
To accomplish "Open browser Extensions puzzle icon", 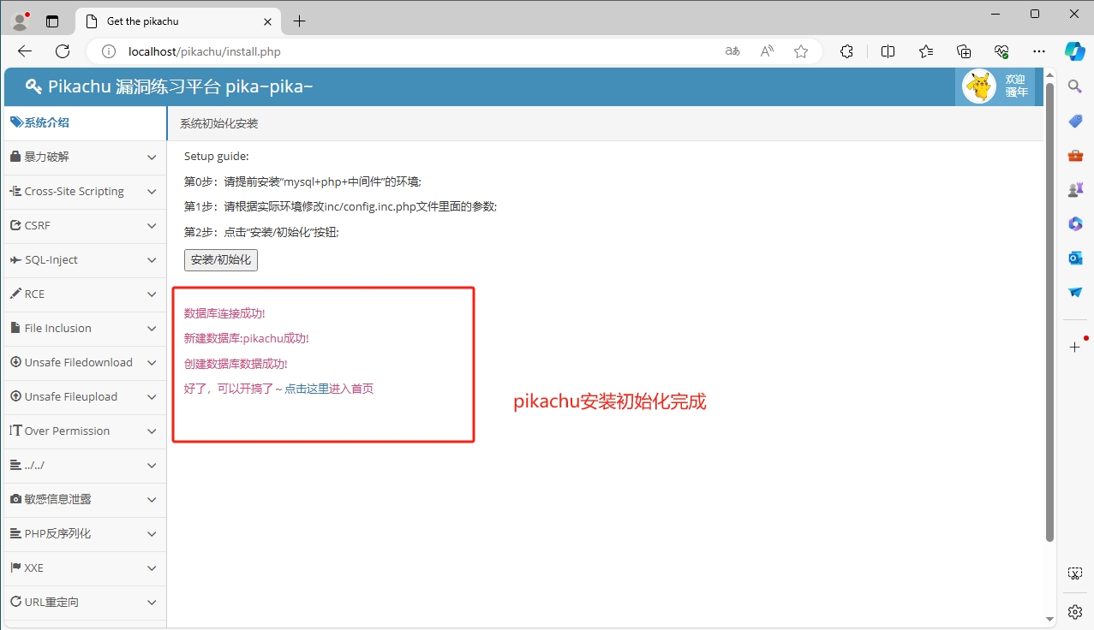I will [x=847, y=51].
